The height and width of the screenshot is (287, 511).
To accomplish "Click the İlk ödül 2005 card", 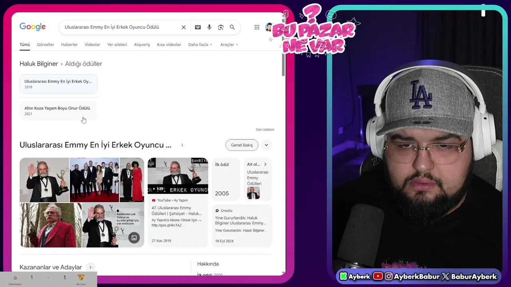I will click(x=226, y=179).
